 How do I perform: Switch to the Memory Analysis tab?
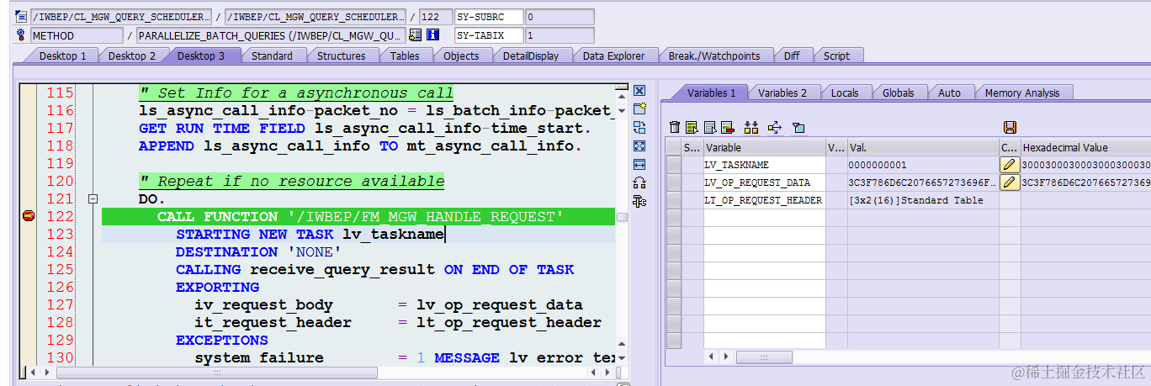click(1022, 93)
